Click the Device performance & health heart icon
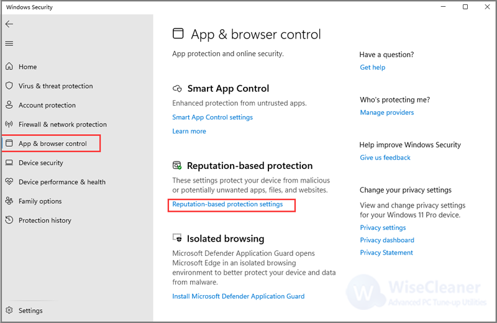 pos(9,181)
